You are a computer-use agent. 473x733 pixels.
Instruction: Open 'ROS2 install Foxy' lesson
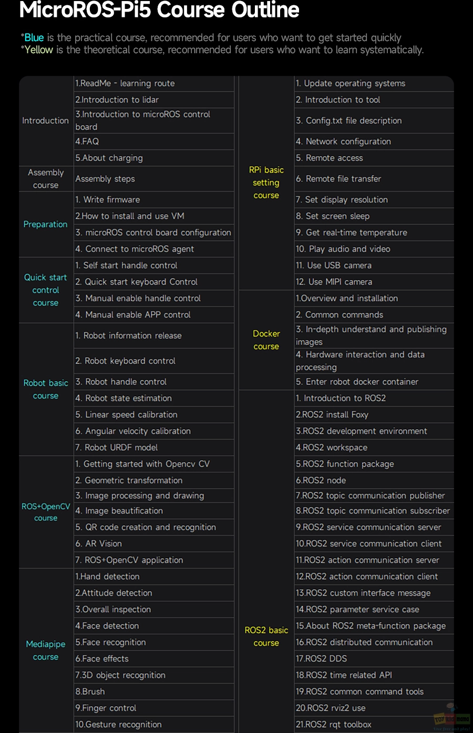point(374,415)
